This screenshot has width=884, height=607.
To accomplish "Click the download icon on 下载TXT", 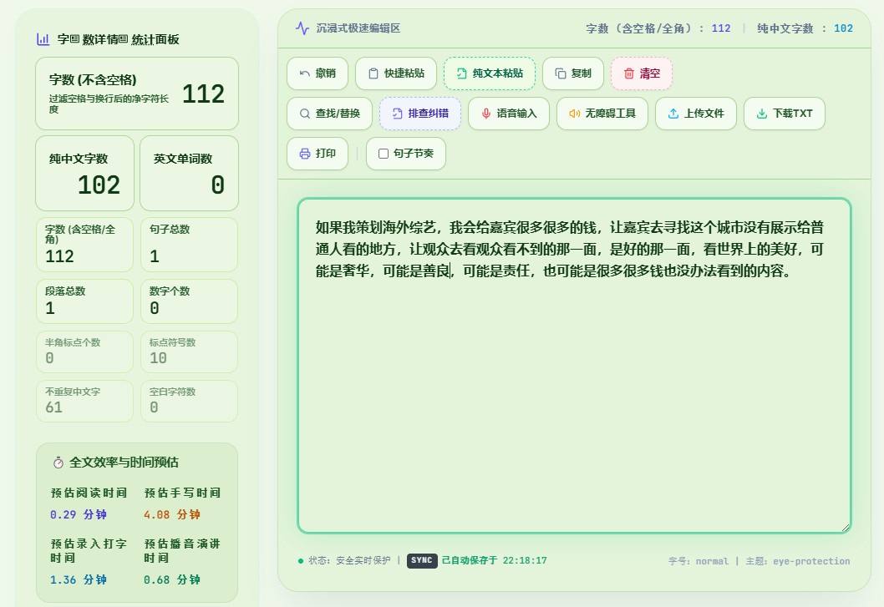I will coord(762,114).
